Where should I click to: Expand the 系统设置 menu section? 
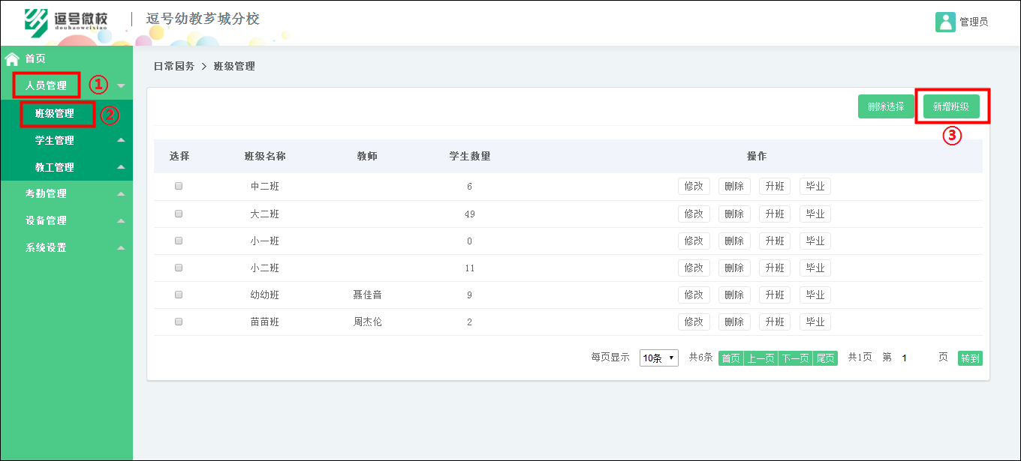[45, 247]
